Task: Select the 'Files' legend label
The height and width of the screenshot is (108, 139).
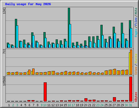Action: pos(136,22)
